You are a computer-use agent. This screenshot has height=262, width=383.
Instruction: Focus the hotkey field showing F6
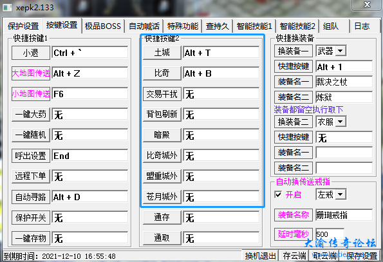[90, 94]
